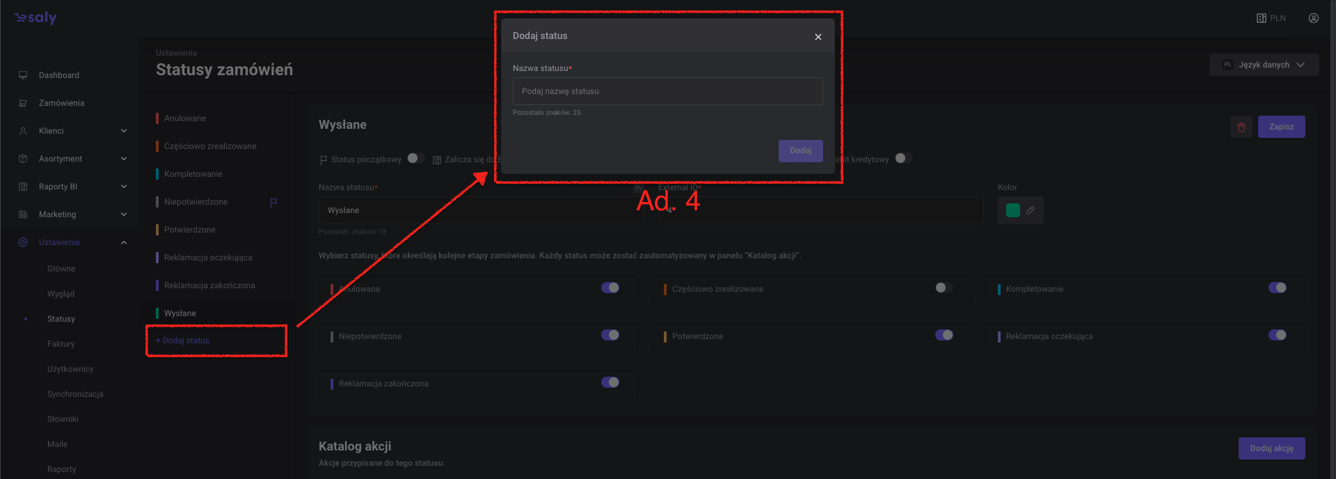The width and height of the screenshot is (1336, 479).
Task: Expand the Klienci menu chevron
Action: tap(124, 131)
